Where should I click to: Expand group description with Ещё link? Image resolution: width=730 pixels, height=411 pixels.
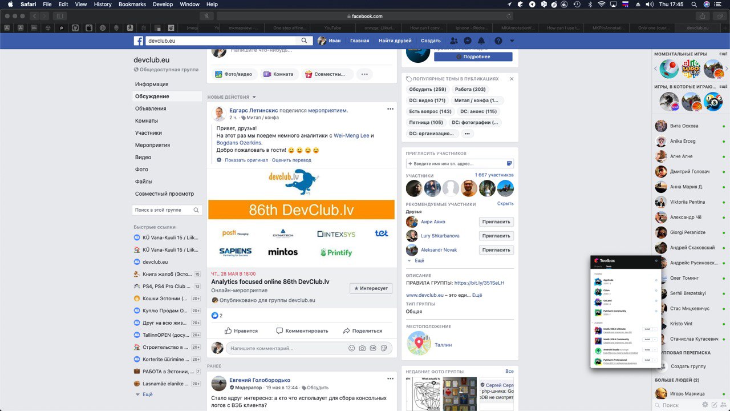477,295
